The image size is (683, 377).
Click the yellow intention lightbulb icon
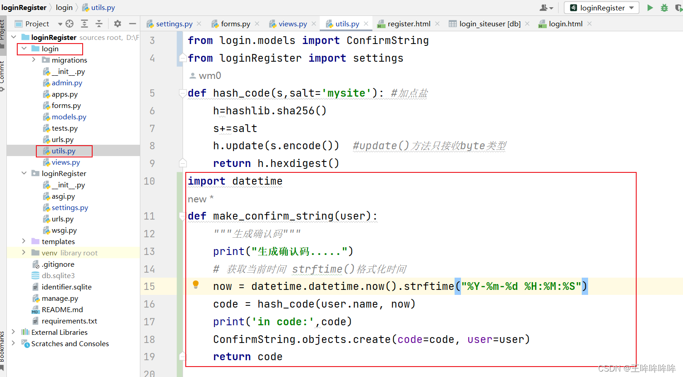(x=196, y=284)
